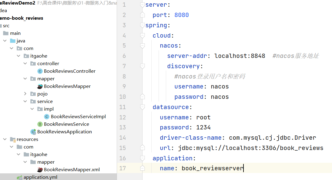Collapse the service package
332x180 pixels.
(25, 101)
